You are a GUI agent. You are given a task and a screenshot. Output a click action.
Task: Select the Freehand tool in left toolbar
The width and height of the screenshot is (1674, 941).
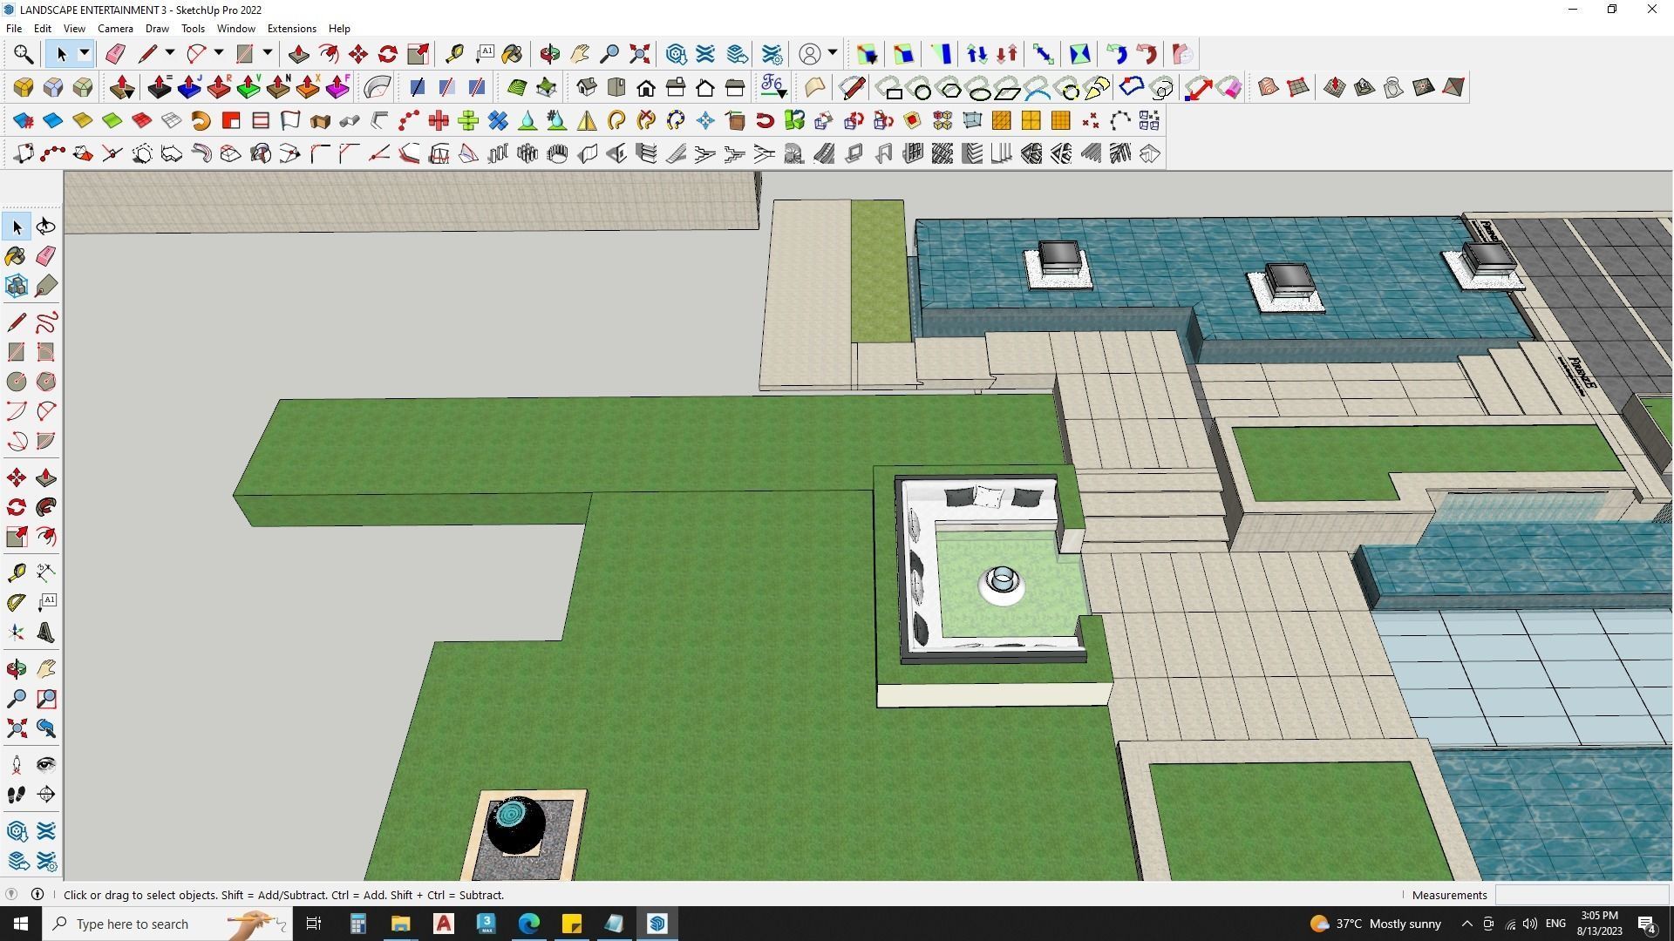click(x=46, y=322)
